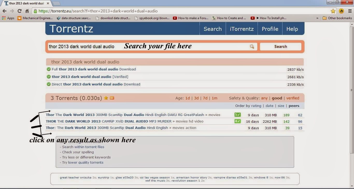Click the Torrentz logo
Screen dimensions: 354x189
tap(71, 28)
